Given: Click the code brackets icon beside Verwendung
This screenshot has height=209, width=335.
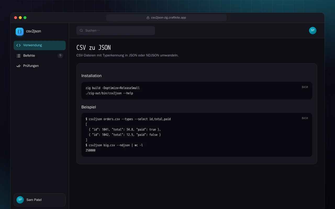Looking at the screenshot, I should coord(18,45).
